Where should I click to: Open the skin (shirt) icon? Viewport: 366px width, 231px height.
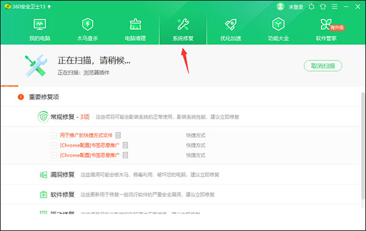tap(323, 7)
